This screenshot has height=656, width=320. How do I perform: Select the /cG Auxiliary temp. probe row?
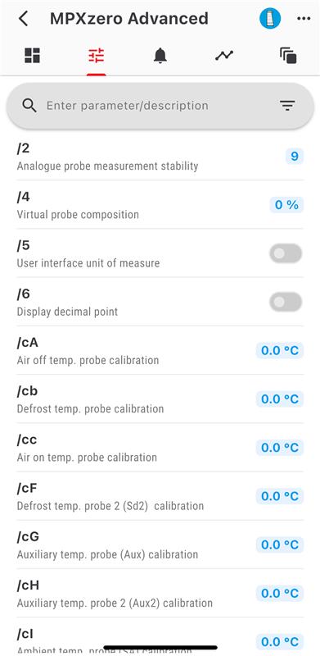coord(160,544)
